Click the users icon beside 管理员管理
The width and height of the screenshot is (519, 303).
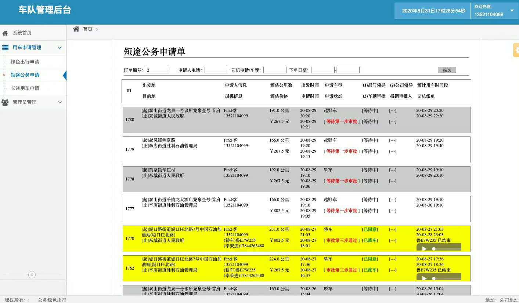5,102
